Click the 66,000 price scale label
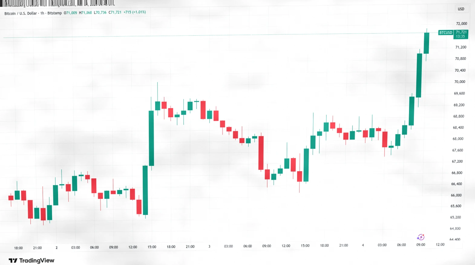Image resolution: width=475 pixels, height=265 pixels. [456, 195]
